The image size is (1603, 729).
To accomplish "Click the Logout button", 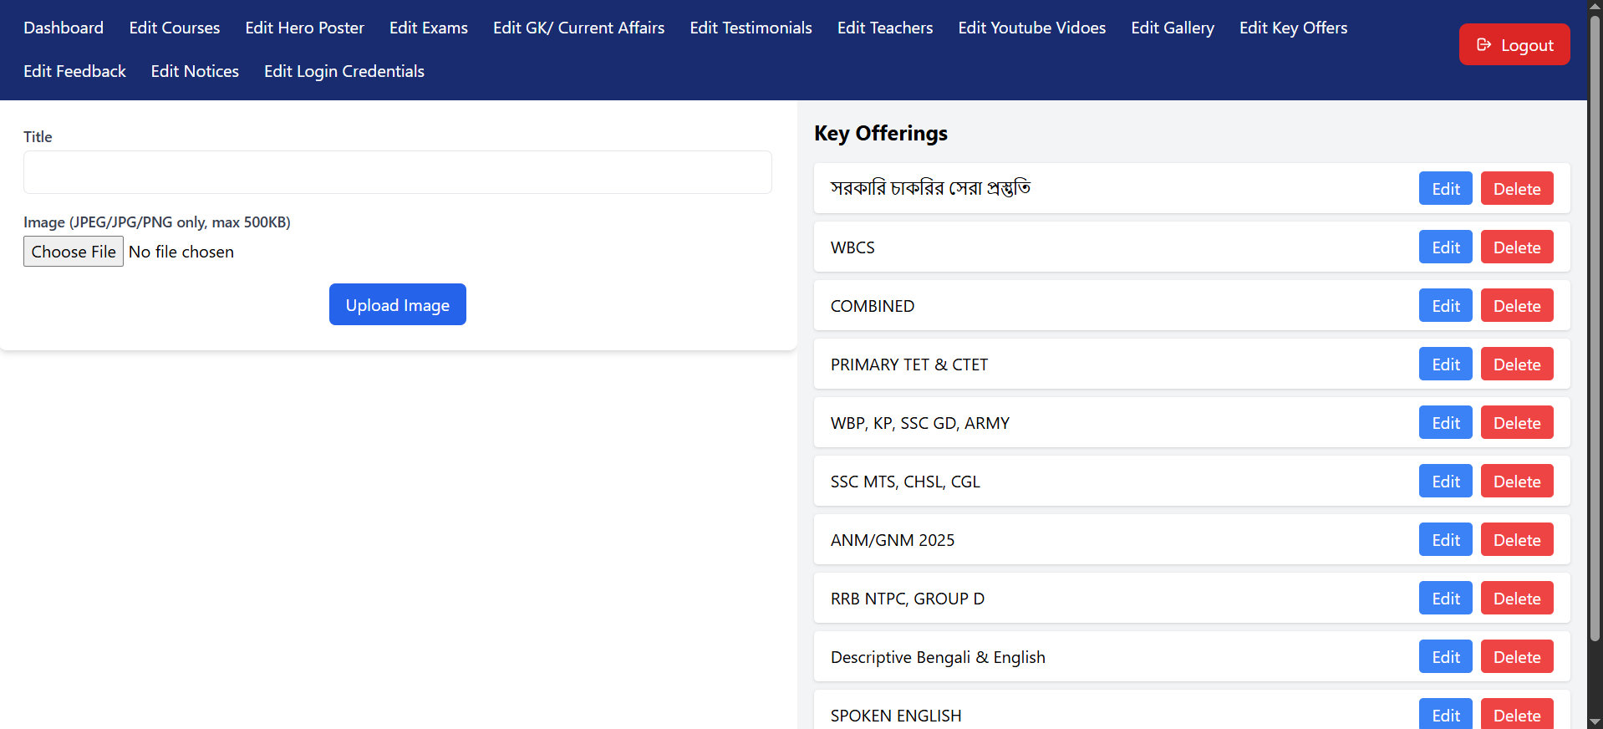I will (x=1514, y=44).
